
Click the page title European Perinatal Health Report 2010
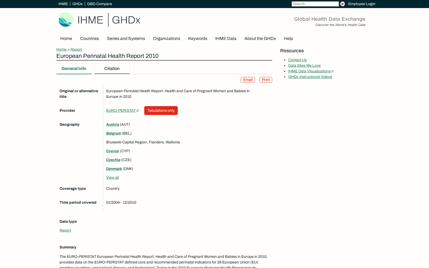[x=108, y=56]
